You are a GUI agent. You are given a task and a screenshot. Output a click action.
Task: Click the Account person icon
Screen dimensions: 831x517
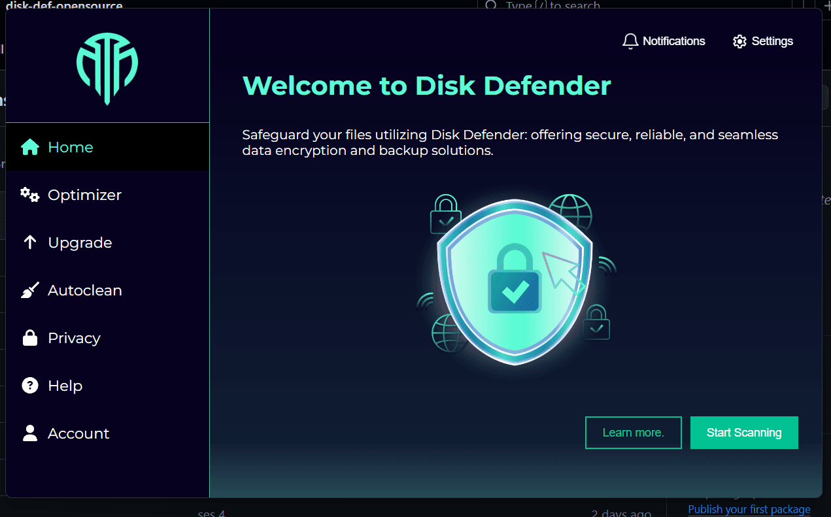(x=29, y=433)
